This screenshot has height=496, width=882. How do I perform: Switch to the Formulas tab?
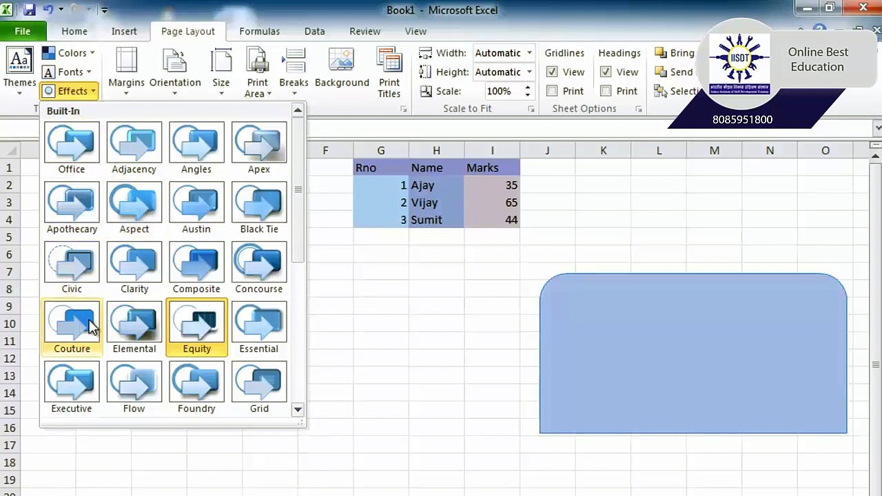[259, 31]
